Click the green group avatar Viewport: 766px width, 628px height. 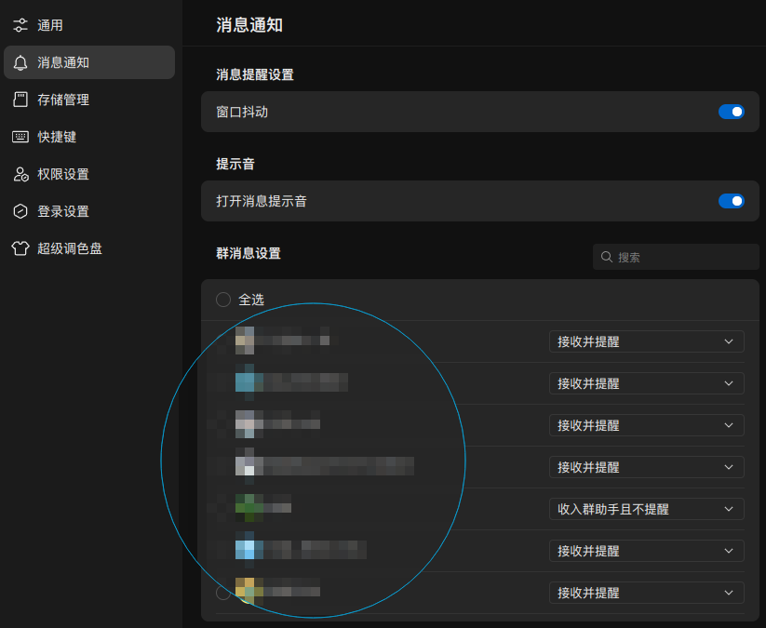click(x=249, y=508)
